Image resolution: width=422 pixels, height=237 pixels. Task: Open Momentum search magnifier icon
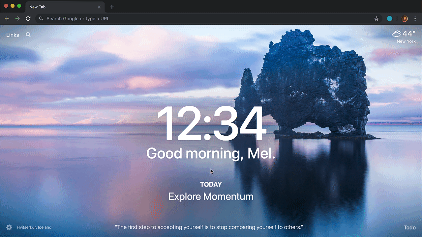click(28, 35)
